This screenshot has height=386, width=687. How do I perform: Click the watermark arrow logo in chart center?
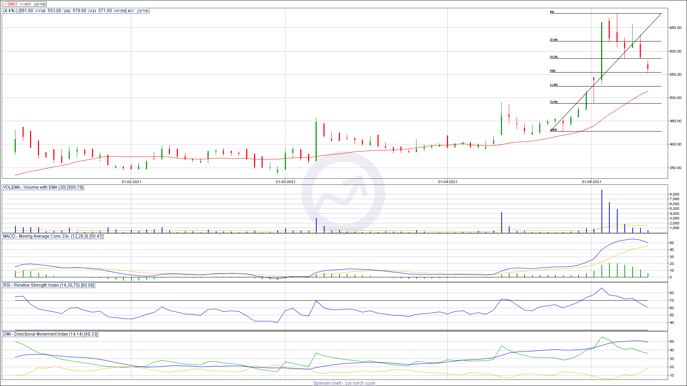343,193
